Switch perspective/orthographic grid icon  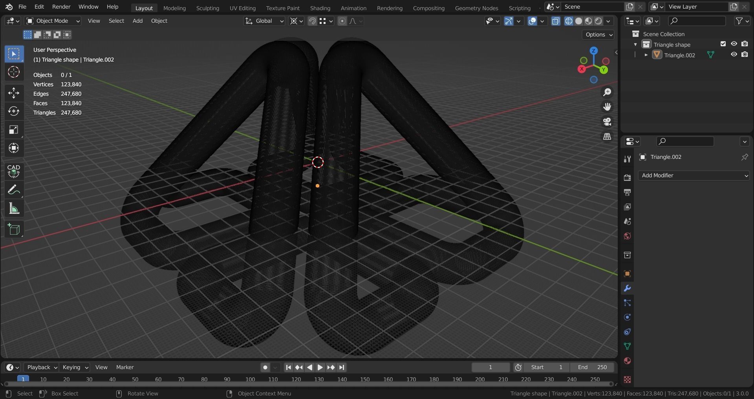607,137
